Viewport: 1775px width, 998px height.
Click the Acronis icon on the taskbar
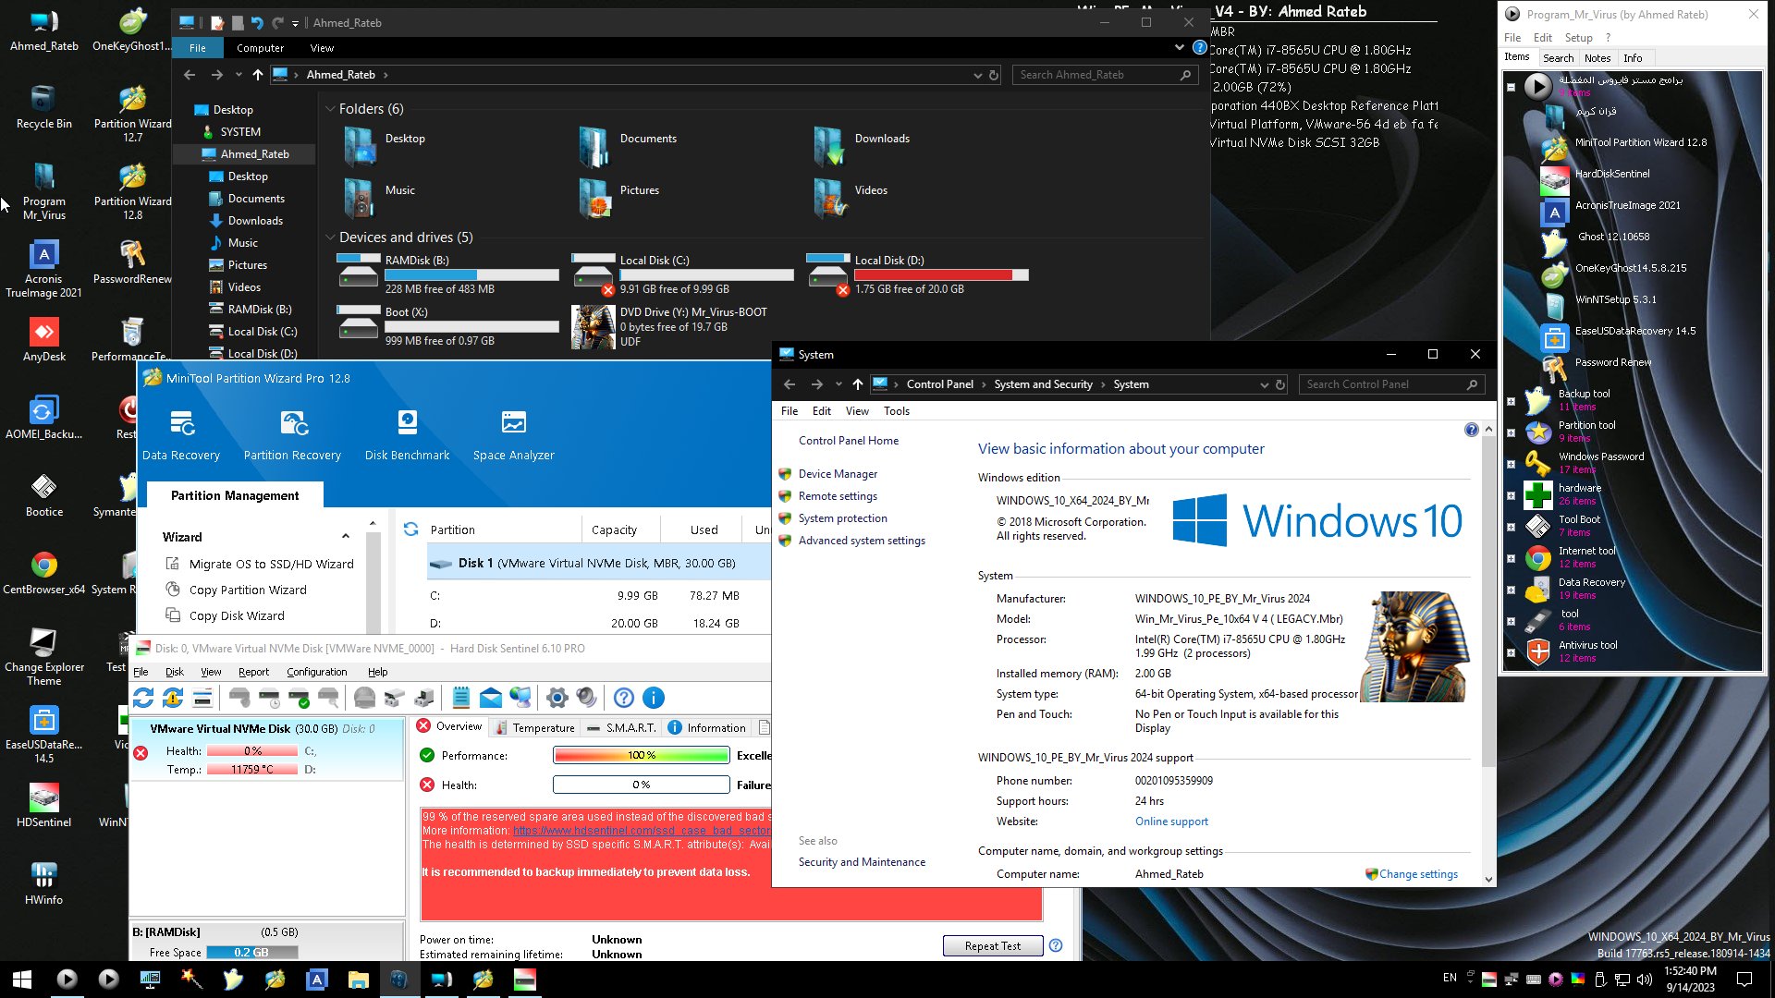tap(316, 980)
